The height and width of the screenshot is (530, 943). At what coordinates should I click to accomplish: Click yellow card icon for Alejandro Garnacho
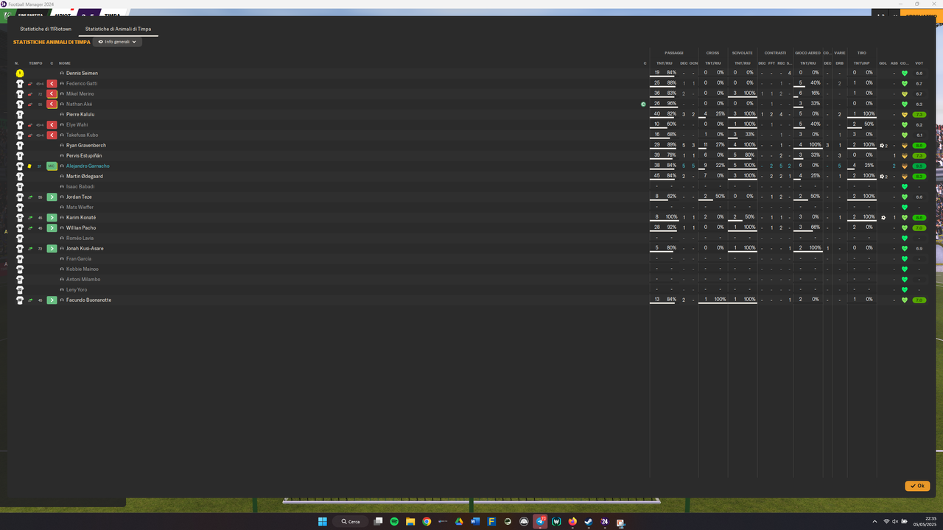pos(29,166)
